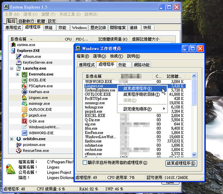Click the EXCEL.EXE icon in System Explorer tree
This screenshot has height=194, width=223.
tap(25, 80)
